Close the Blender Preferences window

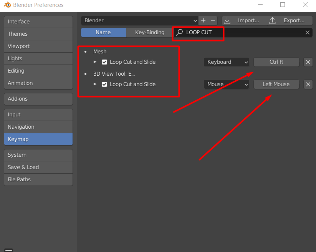pyautogui.click(x=305, y=5)
